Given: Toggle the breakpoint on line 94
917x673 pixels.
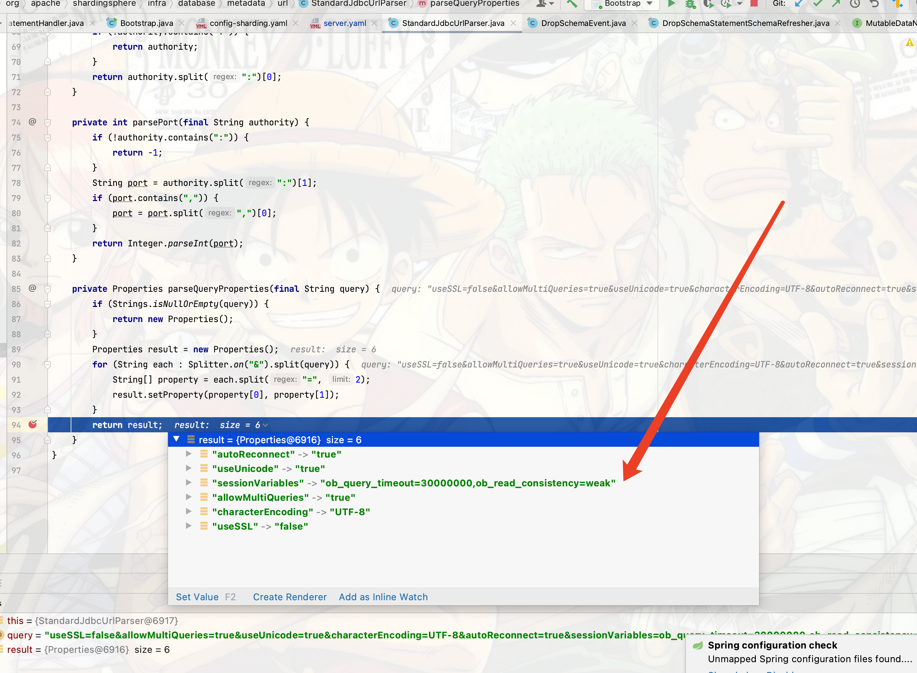Looking at the screenshot, I should tap(32, 424).
